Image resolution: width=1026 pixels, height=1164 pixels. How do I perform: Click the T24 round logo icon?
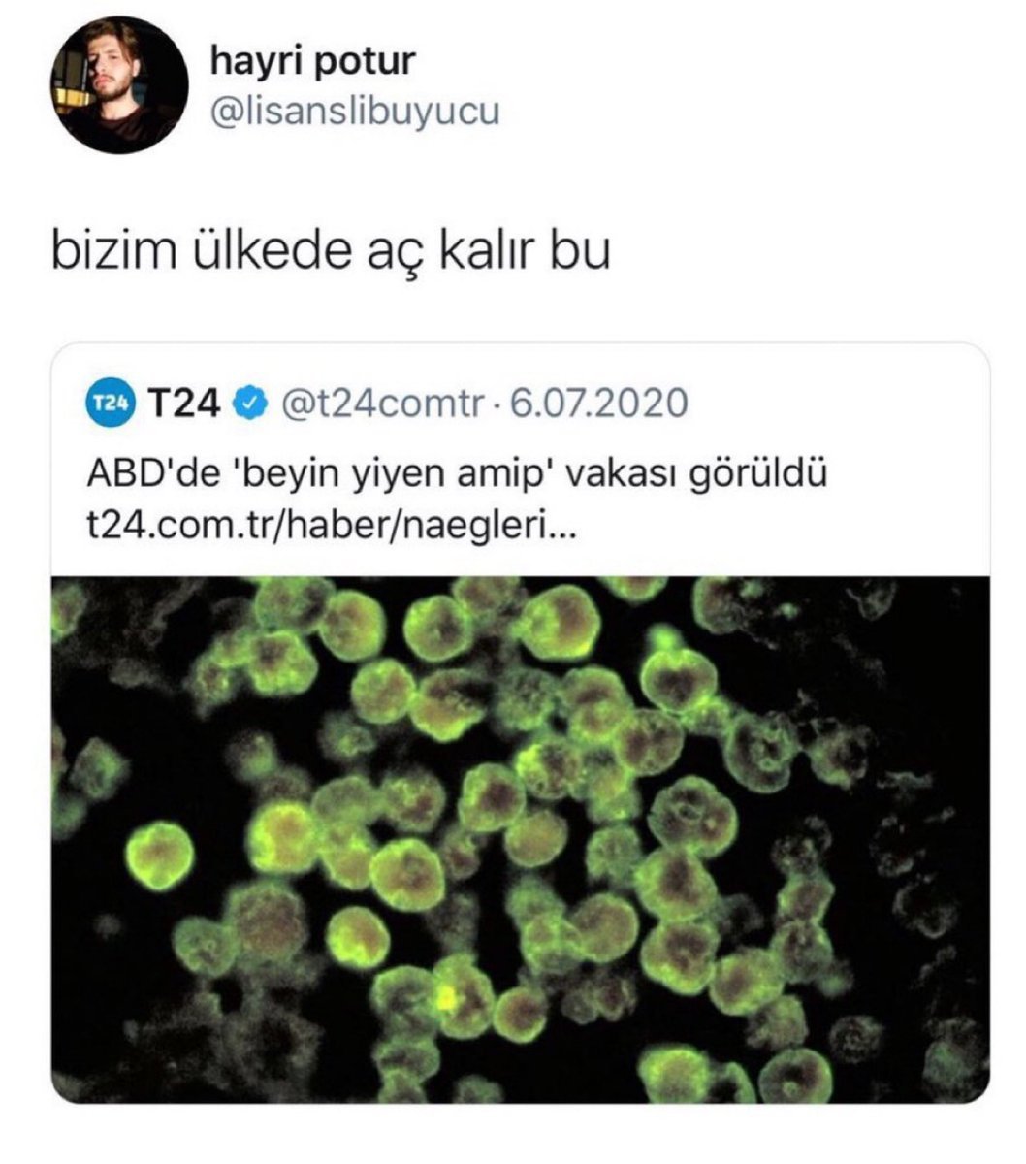[x=109, y=403]
